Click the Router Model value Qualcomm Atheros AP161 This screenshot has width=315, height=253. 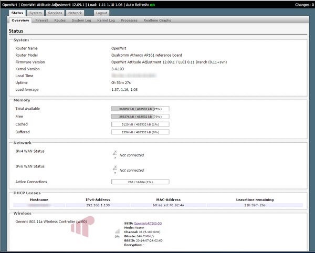tap(146, 55)
